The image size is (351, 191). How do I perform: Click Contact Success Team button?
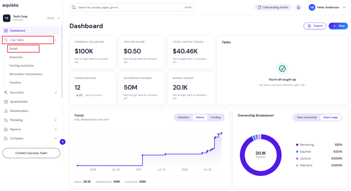coord(31,153)
